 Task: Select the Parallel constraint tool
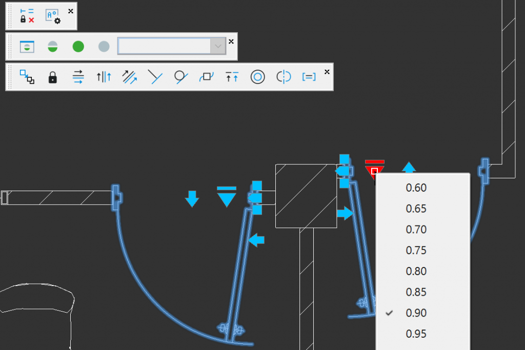click(x=130, y=77)
